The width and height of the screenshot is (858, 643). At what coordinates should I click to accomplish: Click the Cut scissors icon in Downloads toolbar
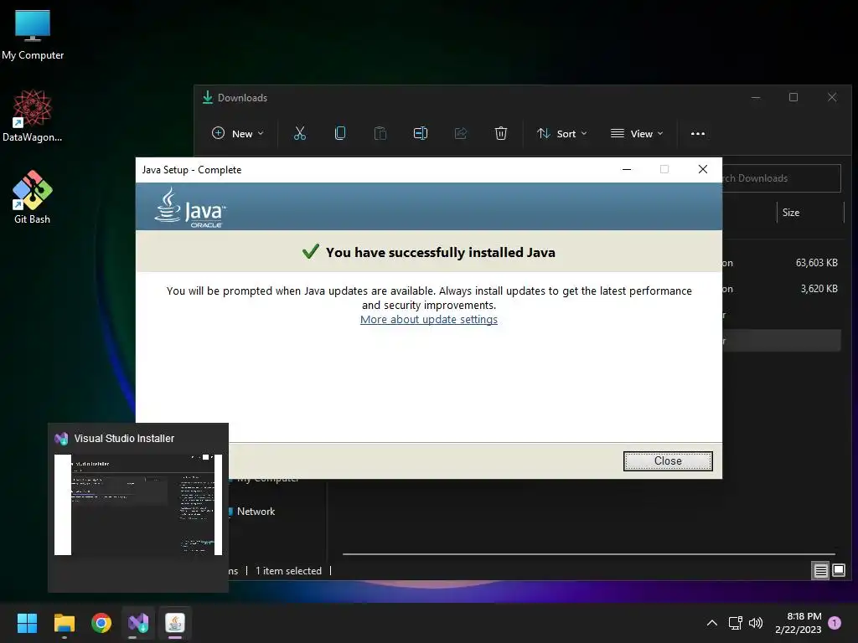click(x=300, y=133)
